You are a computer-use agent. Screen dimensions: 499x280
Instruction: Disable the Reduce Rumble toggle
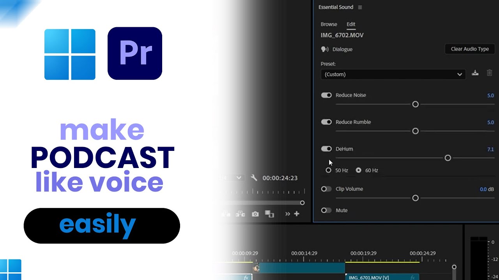326,122
